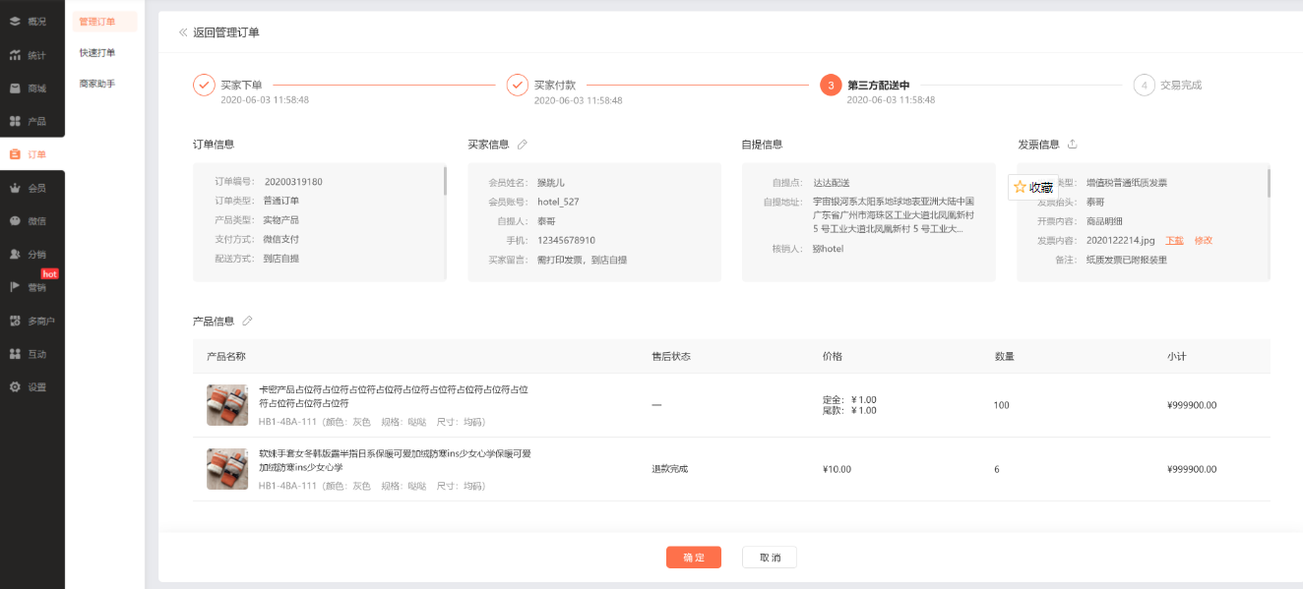The width and height of the screenshot is (1303, 589).
Task: Click the 修改 invoice edit link
Action: point(1203,241)
